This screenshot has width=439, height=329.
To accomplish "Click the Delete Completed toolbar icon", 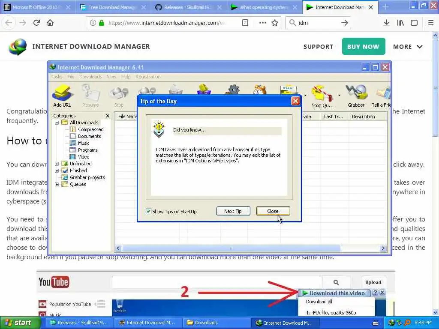I will coord(204,90).
